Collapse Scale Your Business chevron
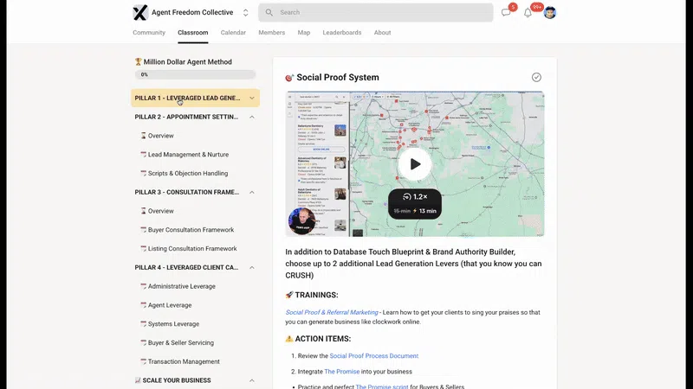The image size is (693, 389). pos(251,380)
